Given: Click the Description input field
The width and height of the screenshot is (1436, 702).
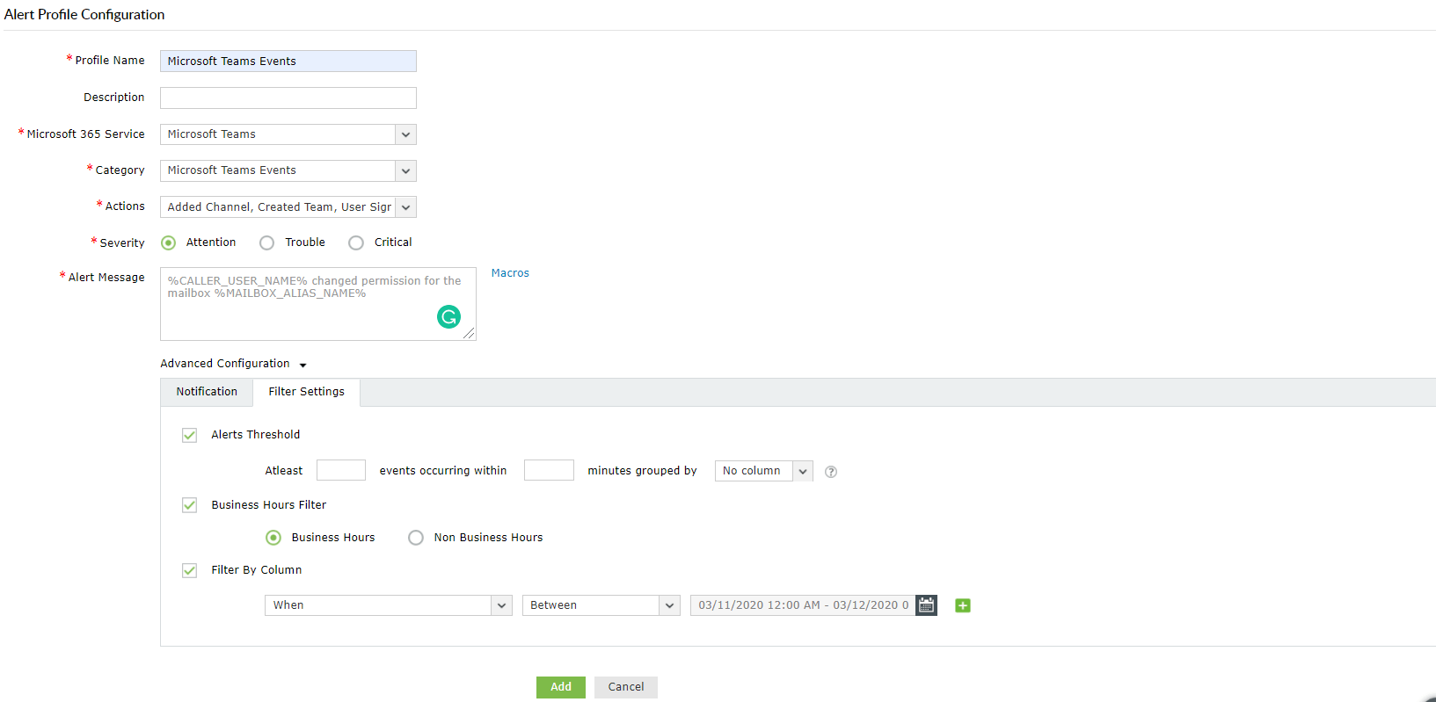Looking at the screenshot, I should pyautogui.click(x=288, y=98).
